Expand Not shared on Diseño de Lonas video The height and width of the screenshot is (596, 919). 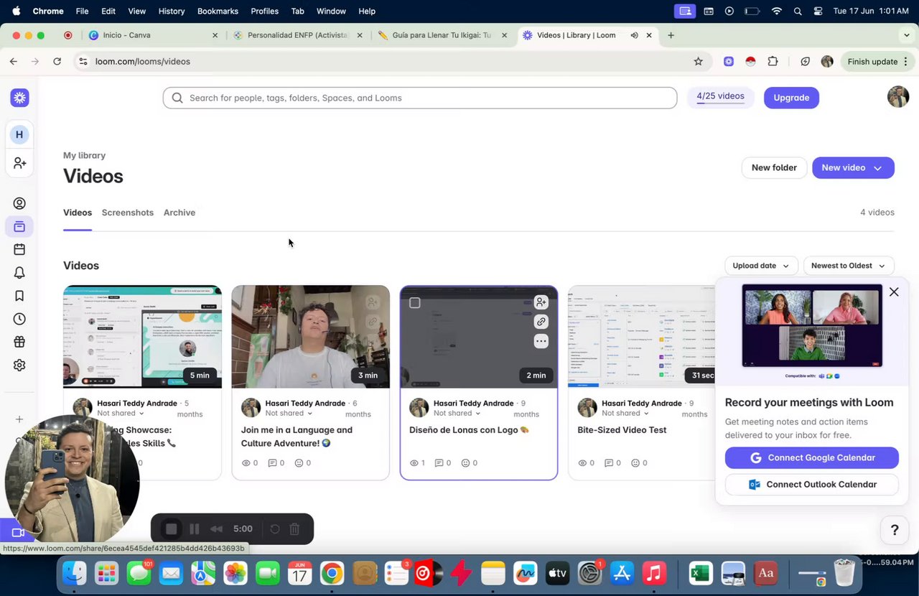pyautogui.click(x=457, y=414)
